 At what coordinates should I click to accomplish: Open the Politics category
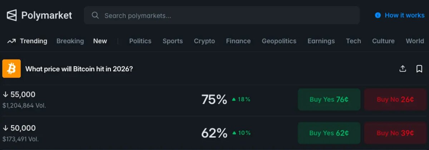pyautogui.click(x=140, y=41)
